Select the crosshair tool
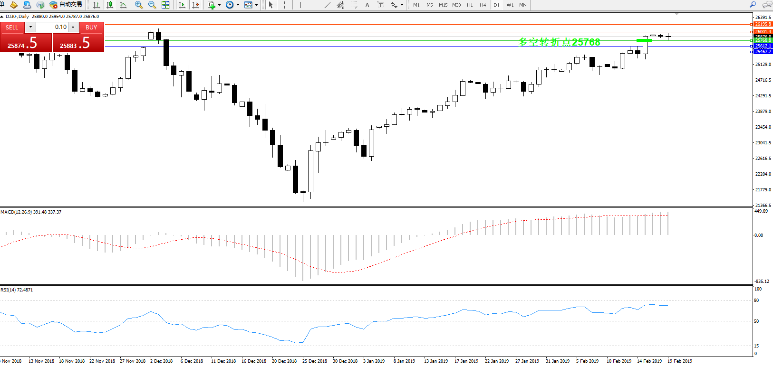 (x=284, y=5)
